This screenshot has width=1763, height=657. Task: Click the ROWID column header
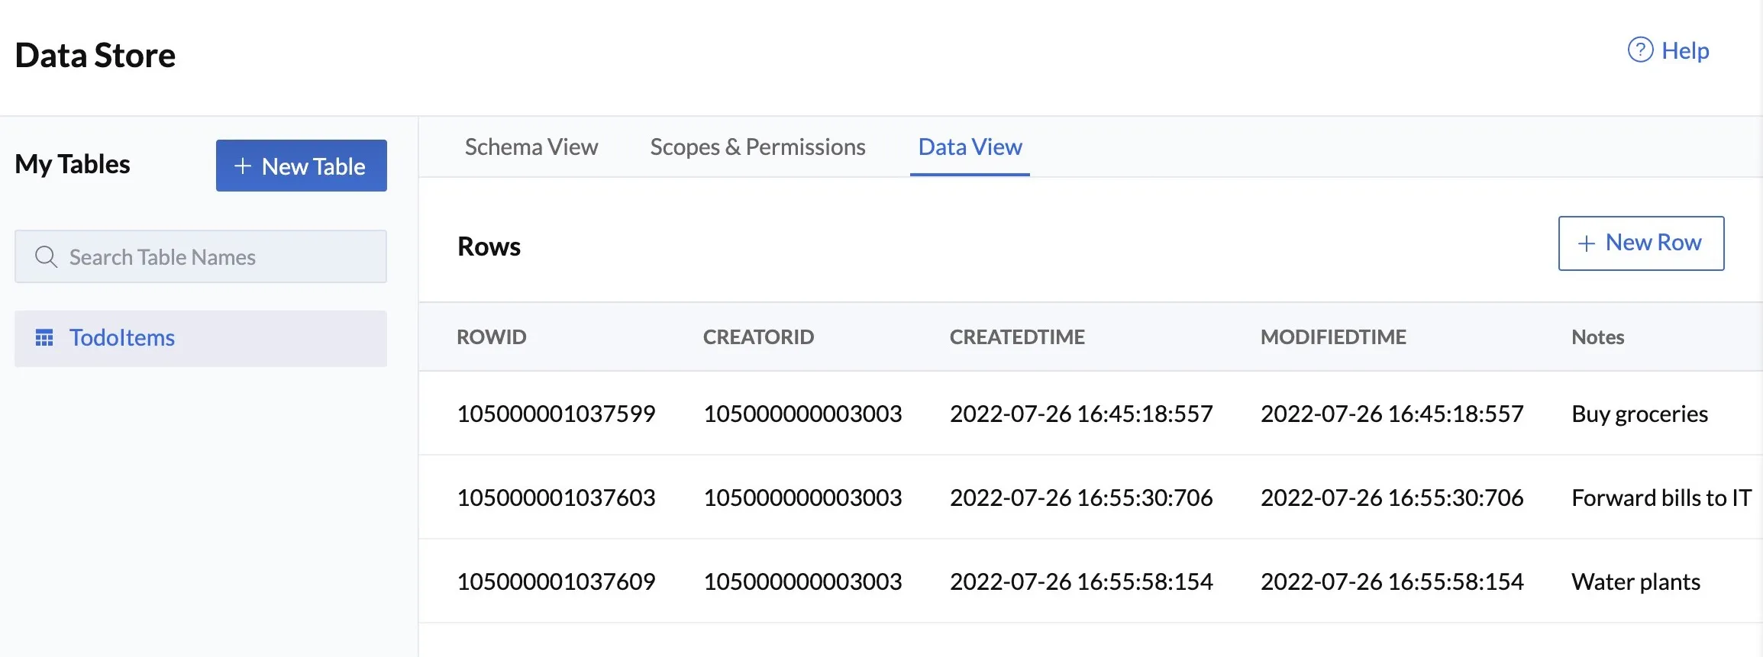492,337
